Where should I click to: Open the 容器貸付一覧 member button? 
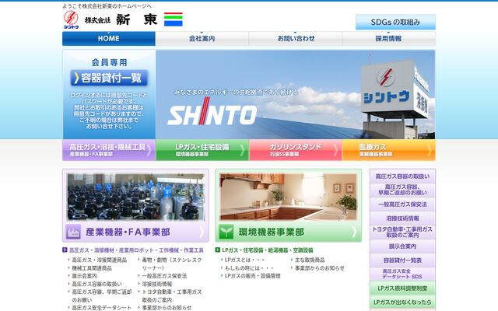109,78
